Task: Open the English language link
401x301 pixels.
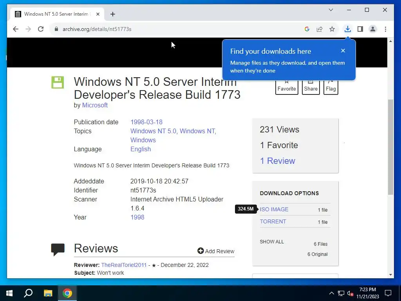Action: click(x=141, y=149)
